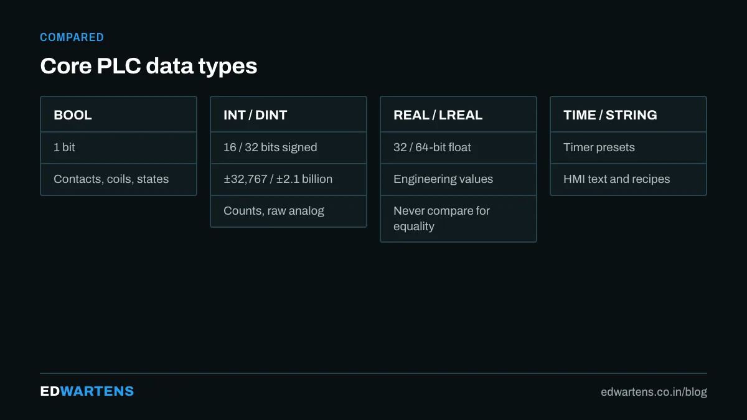Select the INT / DINT column header
747x420 pixels.
click(x=288, y=114)
